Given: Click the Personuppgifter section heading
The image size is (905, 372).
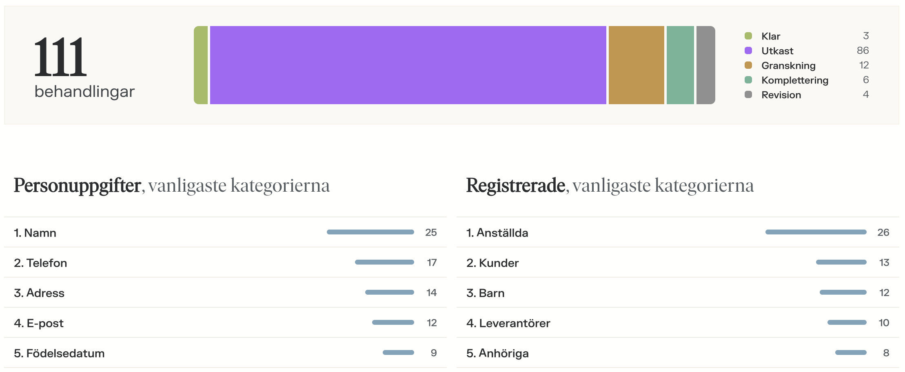Looking at the screenshot, I should 78,186.
